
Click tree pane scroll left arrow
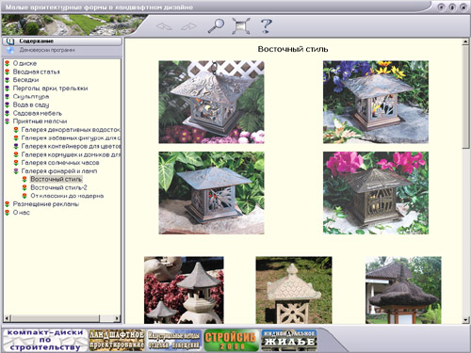(x=8, y=318)
